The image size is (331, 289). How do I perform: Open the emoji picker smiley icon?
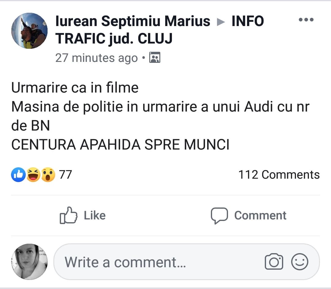point(299,262)
